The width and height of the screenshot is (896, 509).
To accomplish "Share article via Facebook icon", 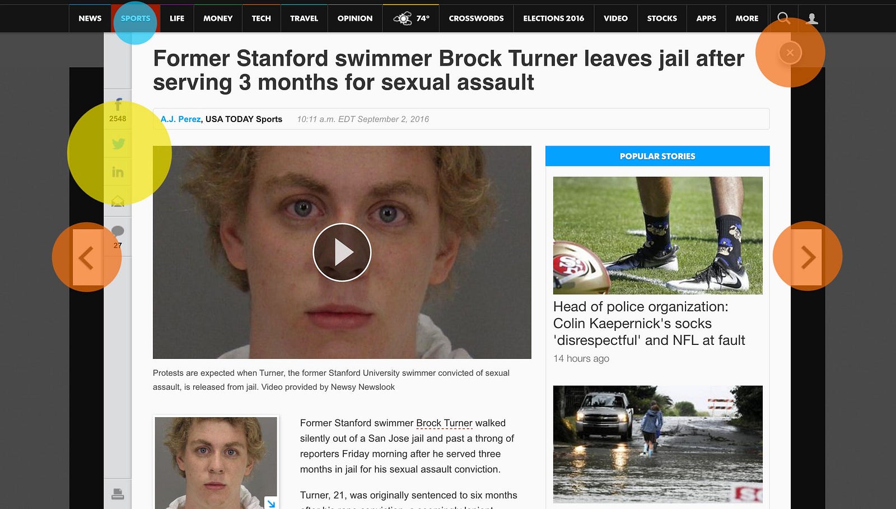I will click(x=118, y=105).
